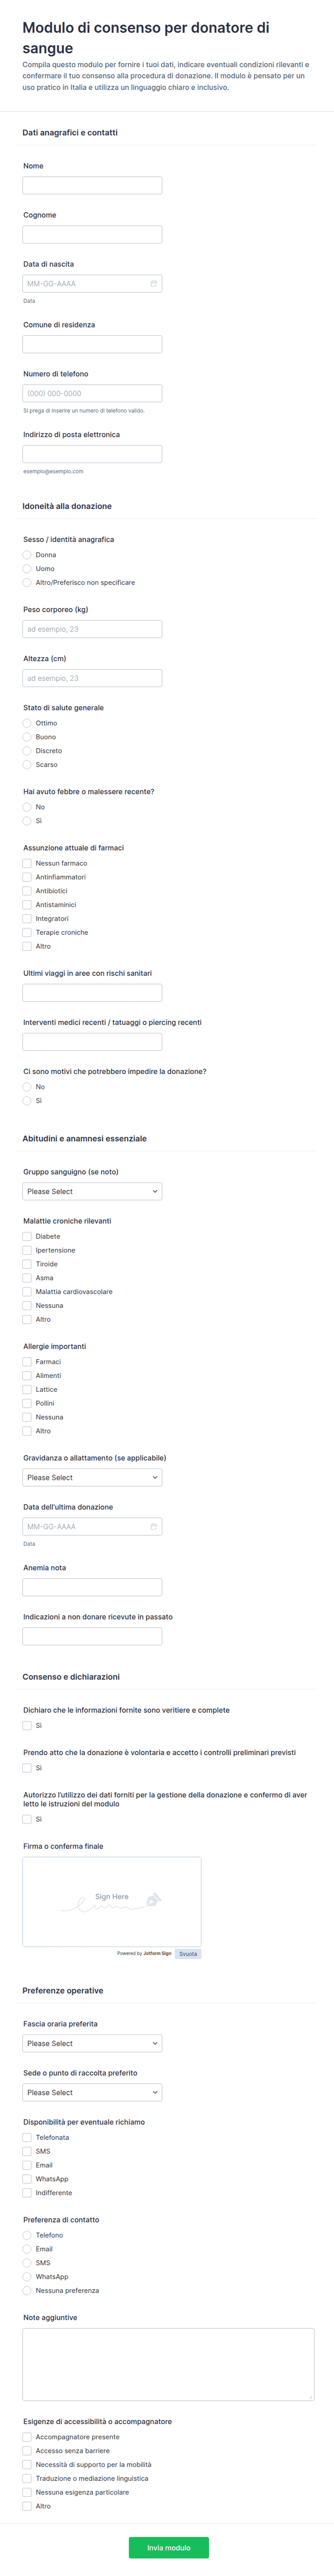Expand the Gruppo sanguigno dropdown
This screenshot has height=2576, width=334.
pyautogui.click(x=92, y=1192)
